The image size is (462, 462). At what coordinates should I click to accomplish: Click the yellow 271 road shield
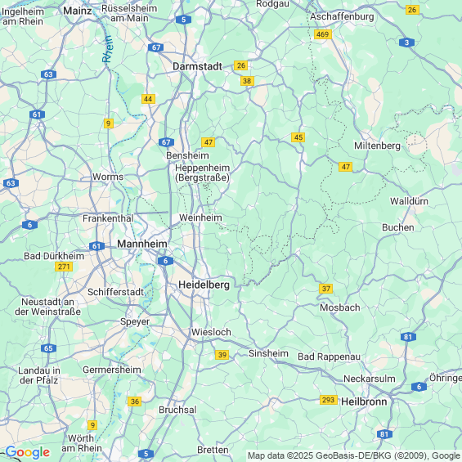point(64,267)
